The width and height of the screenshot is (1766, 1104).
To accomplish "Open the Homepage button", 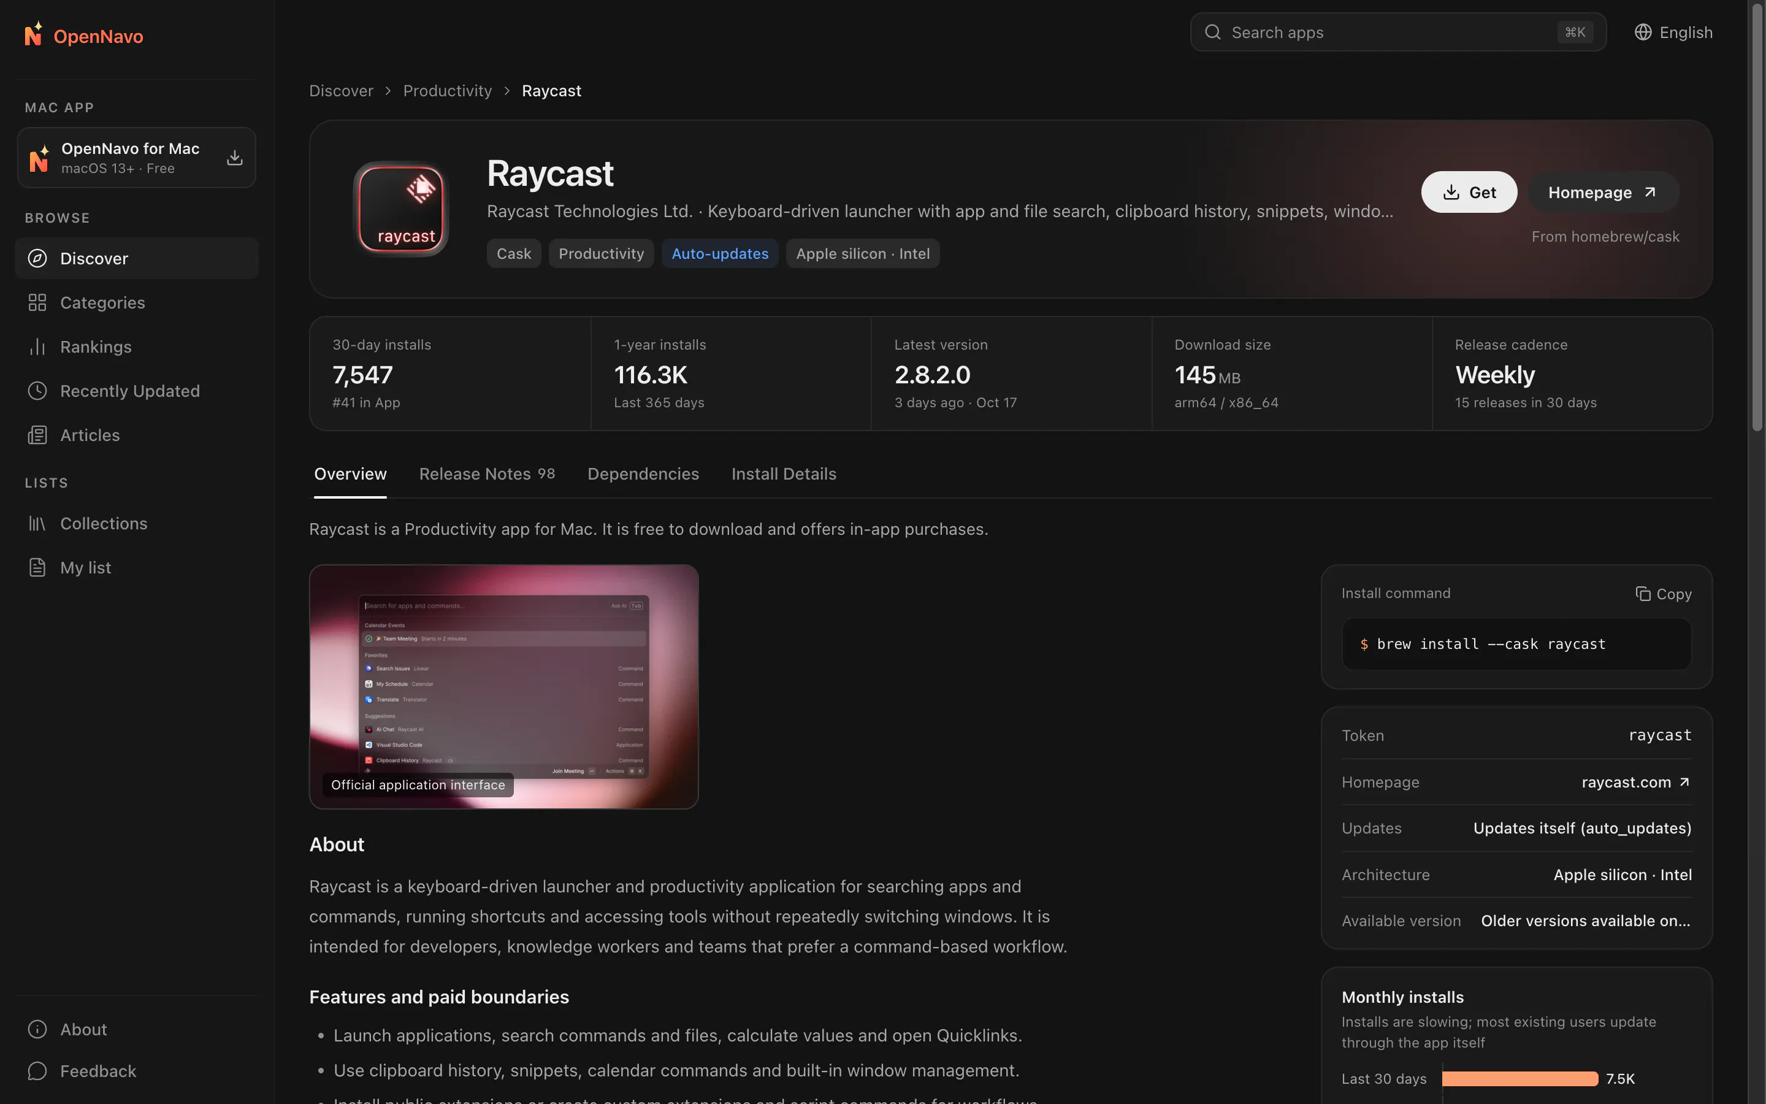I will [x=1604, y=192].
